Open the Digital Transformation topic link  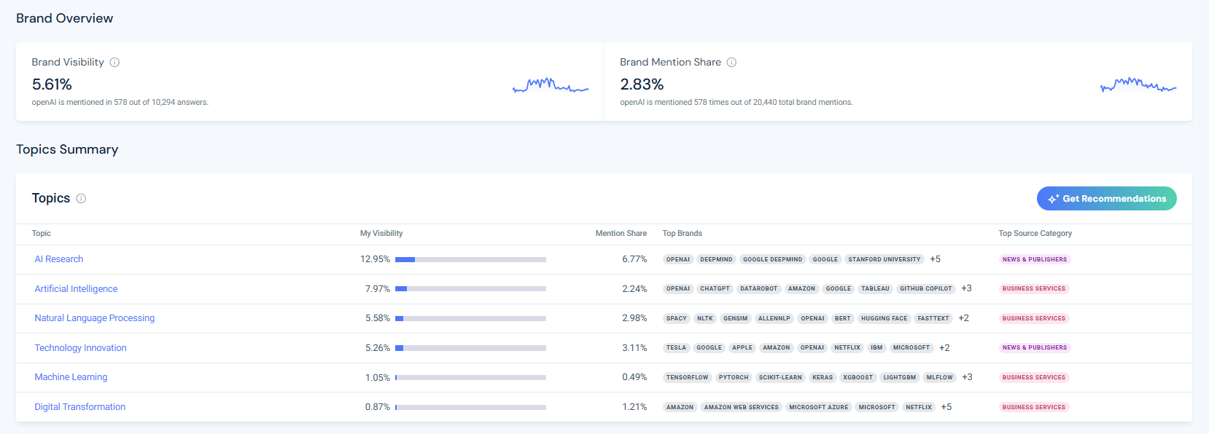79,407
